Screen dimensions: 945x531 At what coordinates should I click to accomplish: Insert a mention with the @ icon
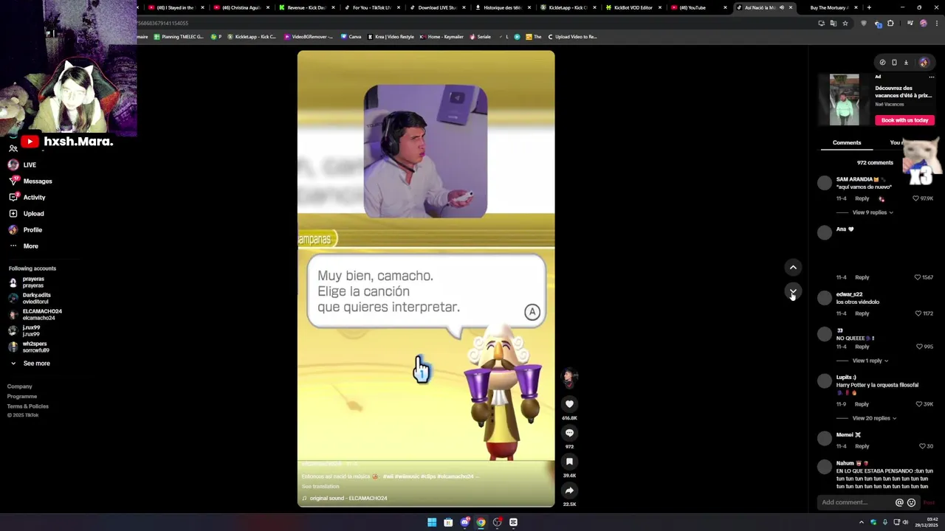tap(899, 502)
